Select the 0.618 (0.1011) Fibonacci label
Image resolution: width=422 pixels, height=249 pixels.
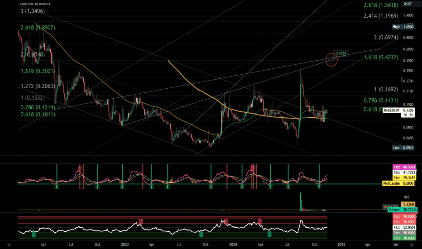click(38, 115)
